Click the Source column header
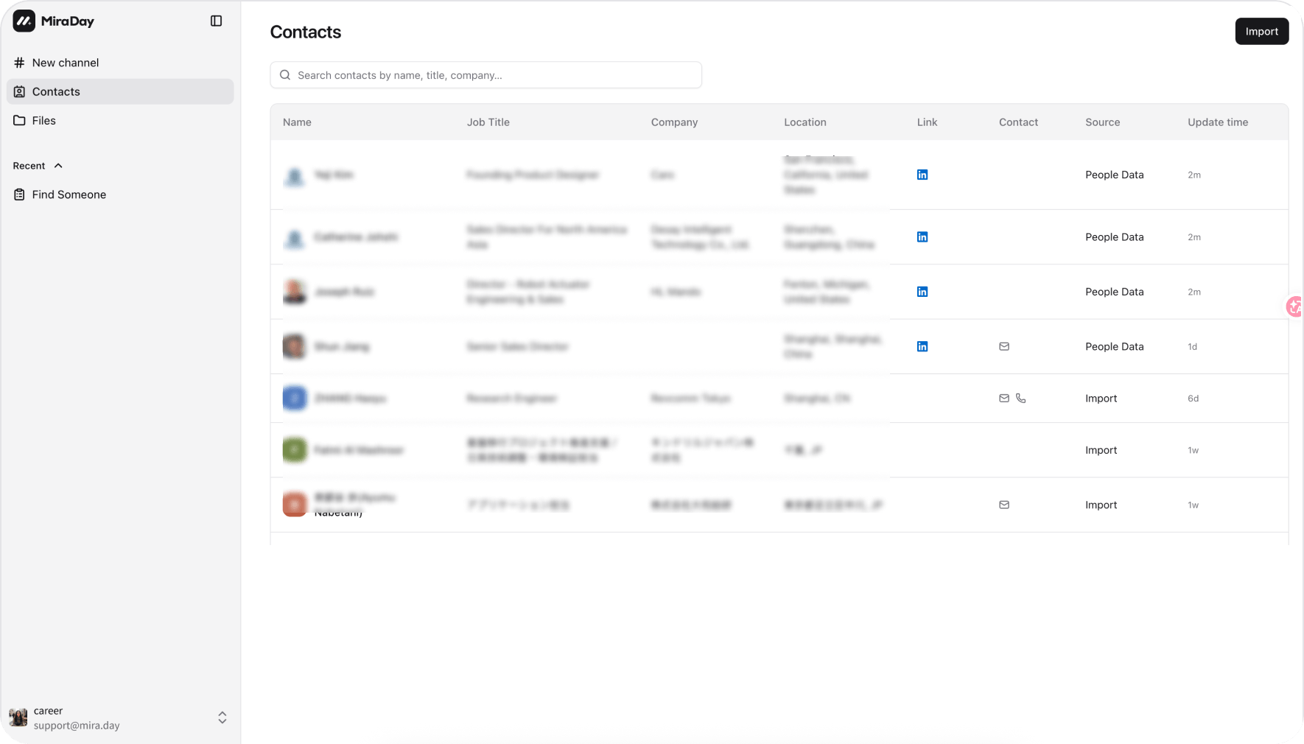Image resolution: width=1304 pixels, height=744 pixels. pos(1102,122)
